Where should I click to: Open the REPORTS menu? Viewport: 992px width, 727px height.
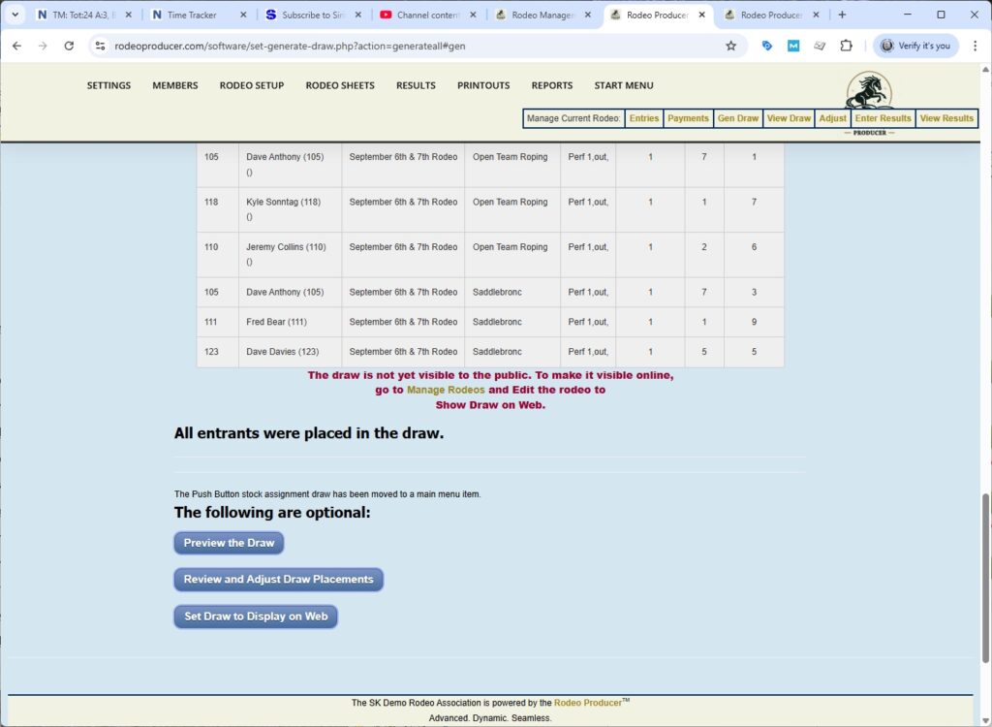tap(551, 85)
